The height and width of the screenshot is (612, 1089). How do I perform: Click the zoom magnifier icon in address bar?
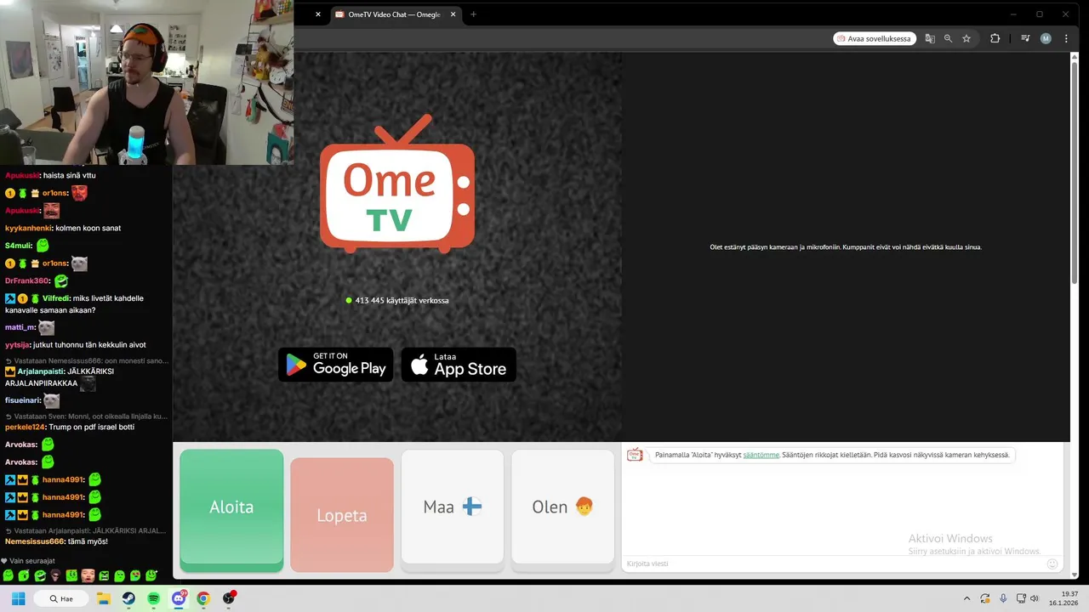948,38
